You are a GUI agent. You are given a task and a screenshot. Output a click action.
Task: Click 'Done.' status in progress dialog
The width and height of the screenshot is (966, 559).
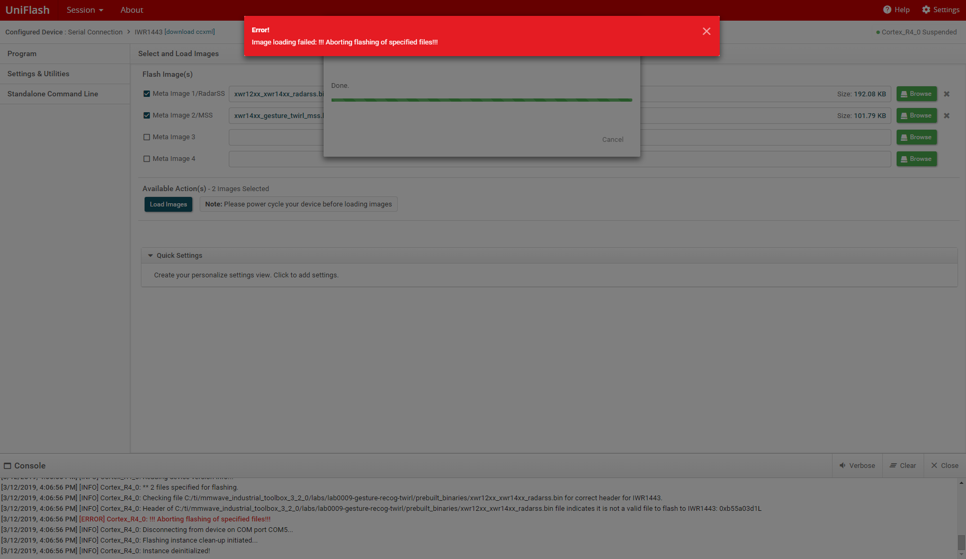[340, 86]
